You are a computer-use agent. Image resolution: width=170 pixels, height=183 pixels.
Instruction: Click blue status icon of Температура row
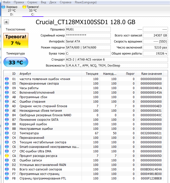tap(7, 133)
